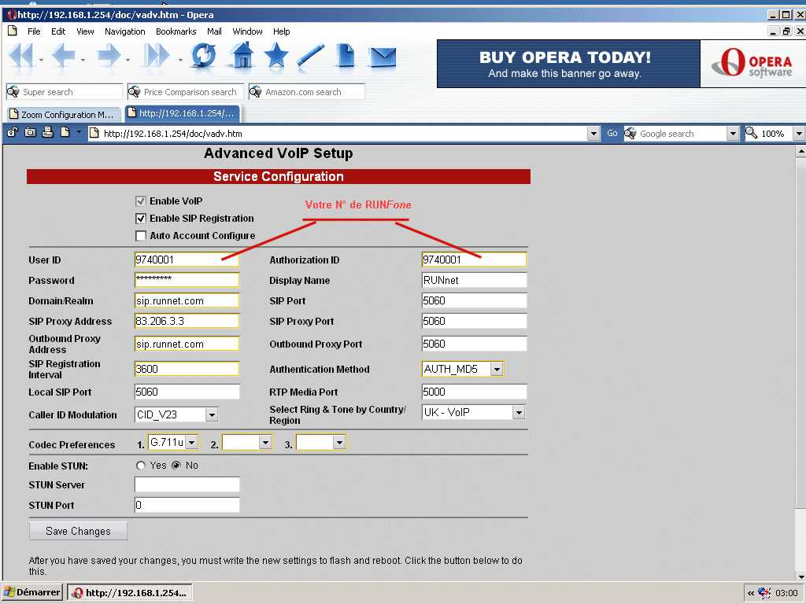Open the Home page icon
The height and width of the screenshot is (604, 806).
(242, 56)
